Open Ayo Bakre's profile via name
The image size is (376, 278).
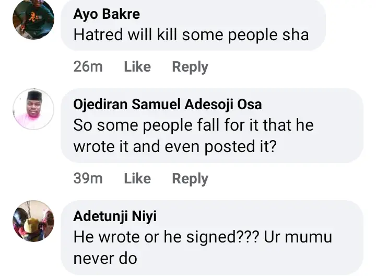point(107,14)
